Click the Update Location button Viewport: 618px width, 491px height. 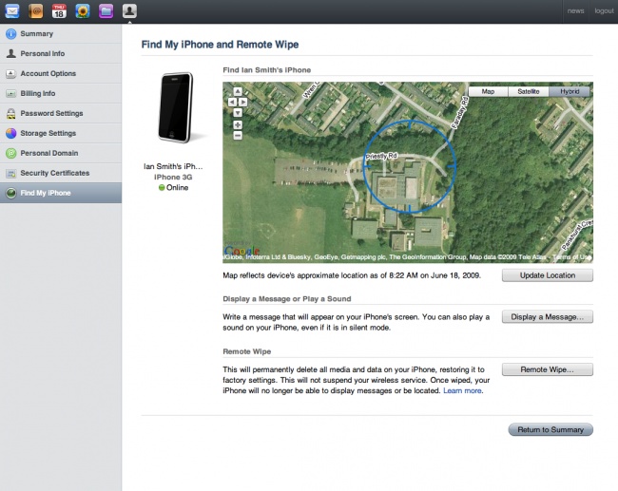(547, 275)
